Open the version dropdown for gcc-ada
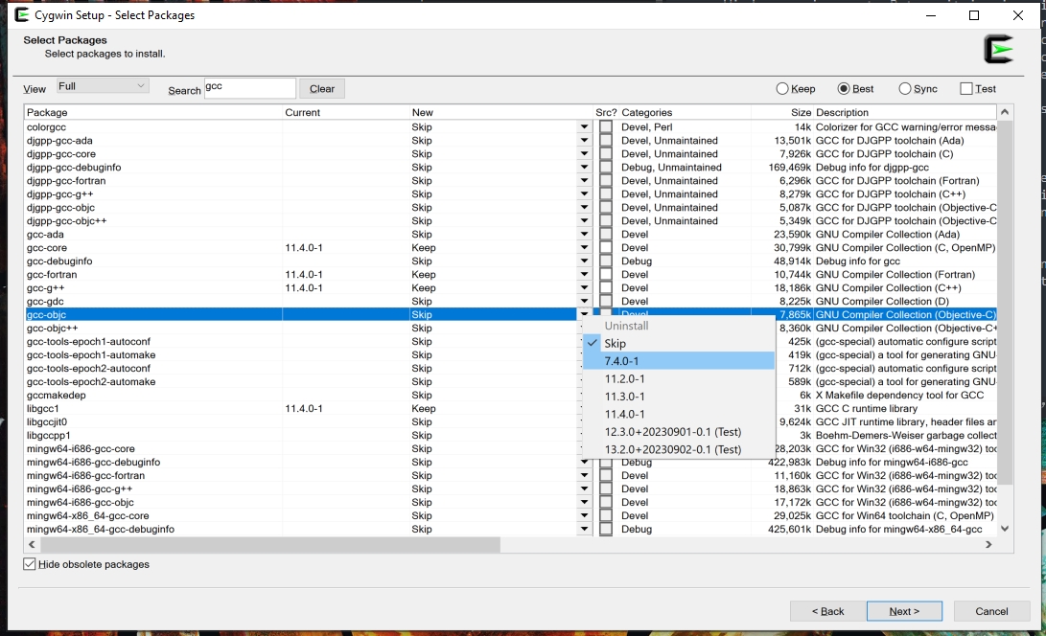Viewport: 1046px width, 636px height. (585, 234)
